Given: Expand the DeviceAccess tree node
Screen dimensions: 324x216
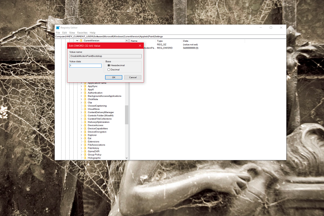Looking at the screenshot, I should [81, 125].
